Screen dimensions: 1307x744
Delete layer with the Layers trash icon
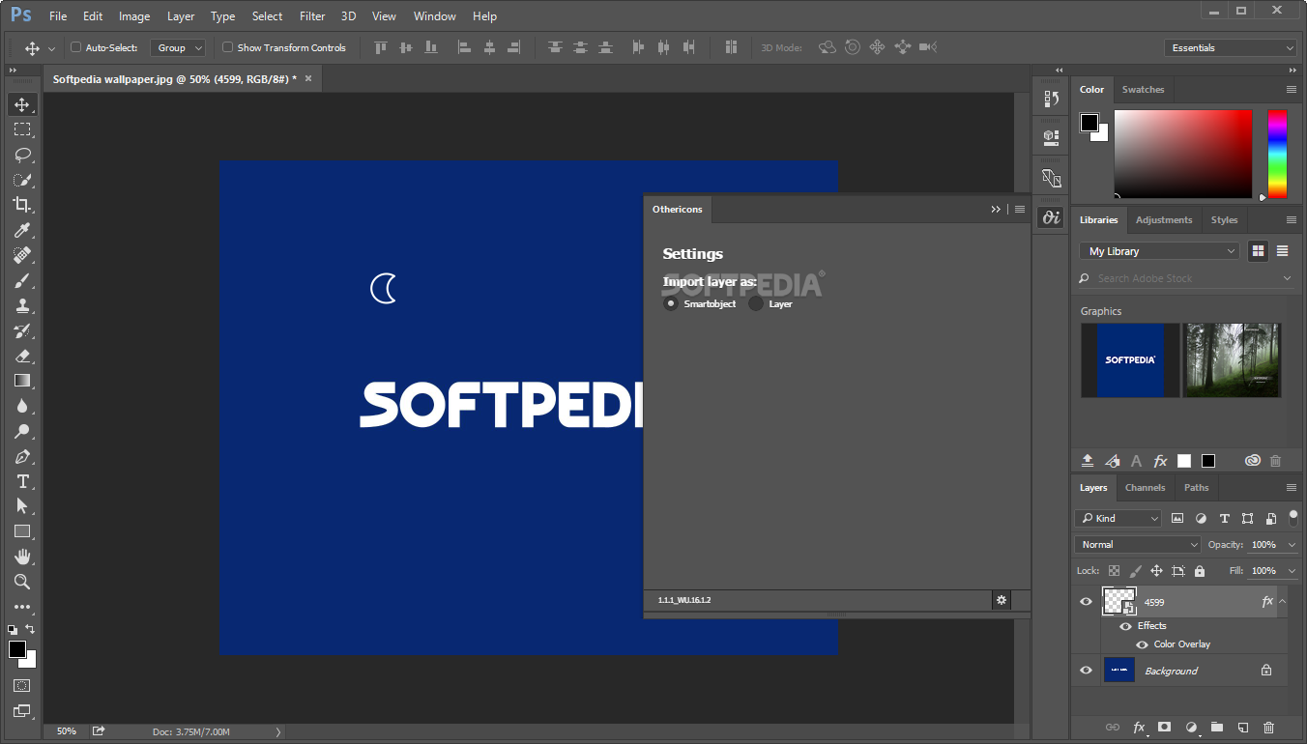pos(1268,727)
